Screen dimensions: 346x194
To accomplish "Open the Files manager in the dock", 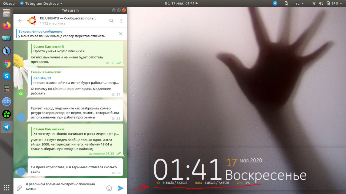I will click(x=6, y=13).
